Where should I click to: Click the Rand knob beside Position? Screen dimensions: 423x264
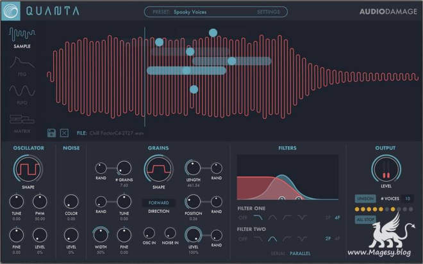217,202
